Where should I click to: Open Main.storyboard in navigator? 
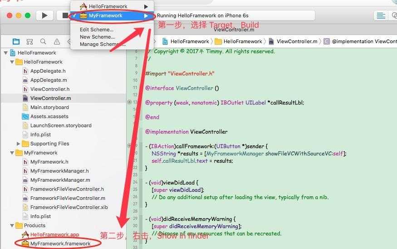(x=49, y=108)
